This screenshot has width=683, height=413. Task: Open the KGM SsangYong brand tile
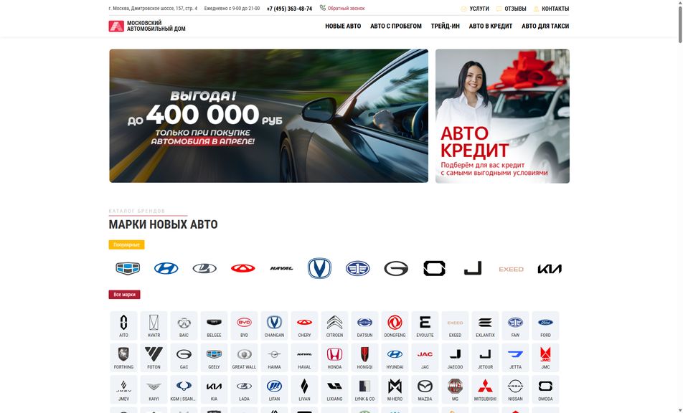pos(184,389)
